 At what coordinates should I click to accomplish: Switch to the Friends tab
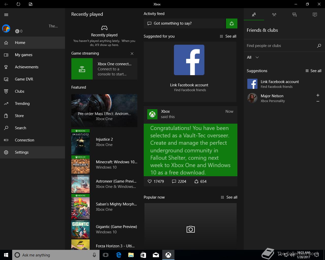click(254, 15)
